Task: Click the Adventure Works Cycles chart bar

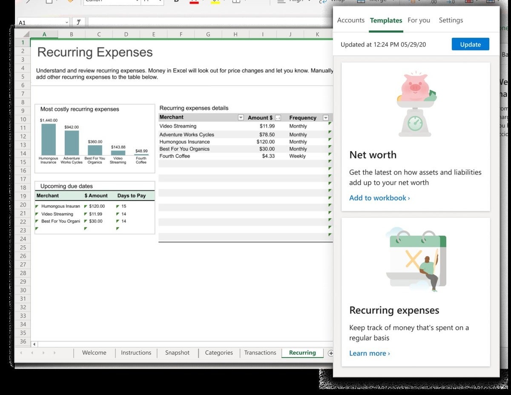Action: point(72,143)
